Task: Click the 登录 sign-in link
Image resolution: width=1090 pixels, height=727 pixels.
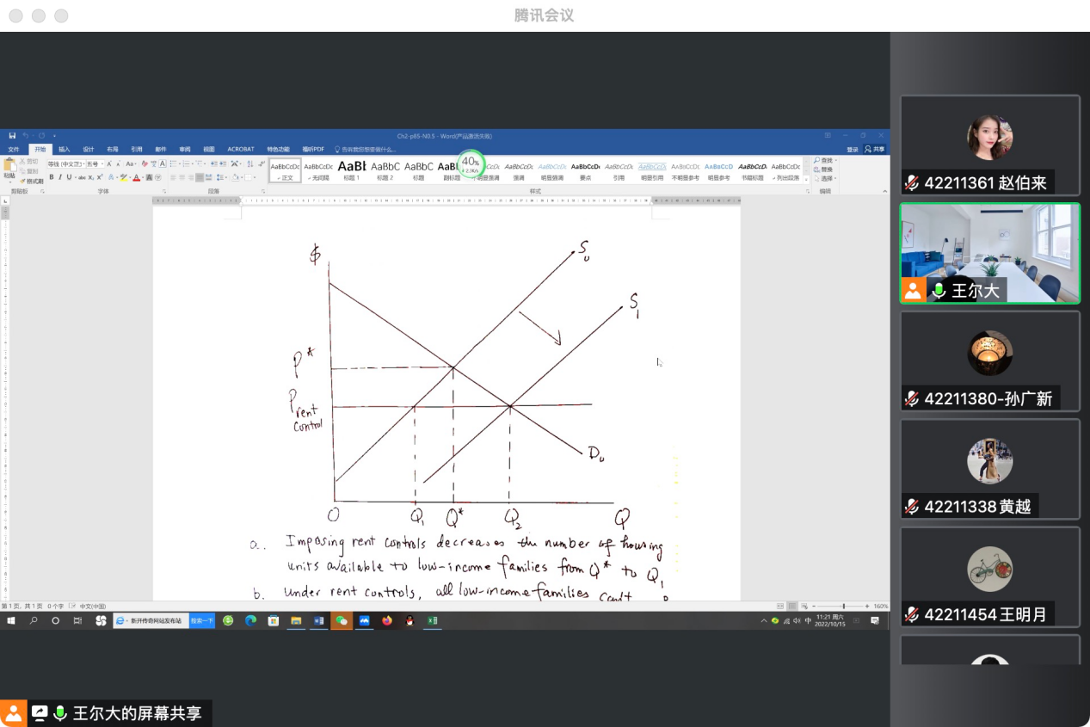Action: pyautogui.click(x=852, y=149)
